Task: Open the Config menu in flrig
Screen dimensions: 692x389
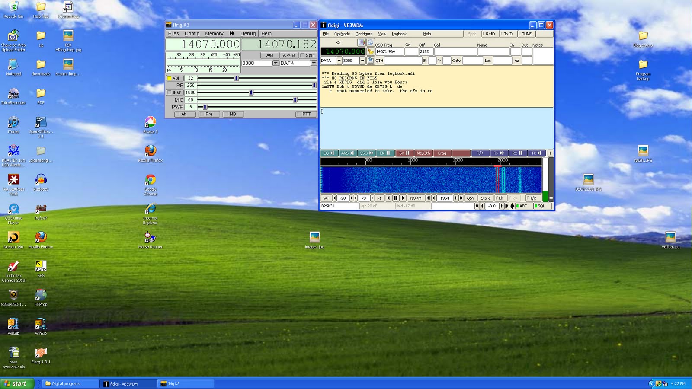Action: point(192,33)
